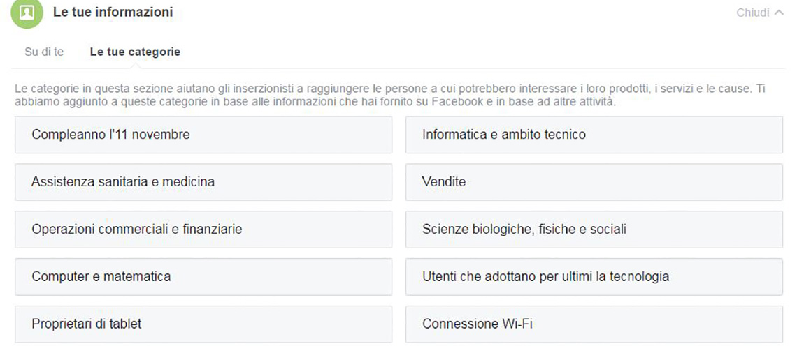Select the Le tue categorie tab

click(x=135, y=52)
